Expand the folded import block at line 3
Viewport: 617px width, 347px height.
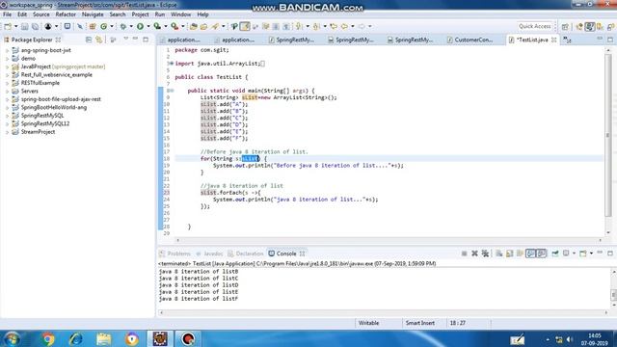click(x=172, y=64)
